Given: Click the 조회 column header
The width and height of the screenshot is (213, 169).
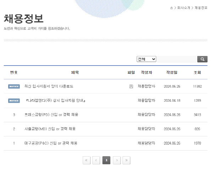Looking at the screenshot, I should click(x=197, y=72).
